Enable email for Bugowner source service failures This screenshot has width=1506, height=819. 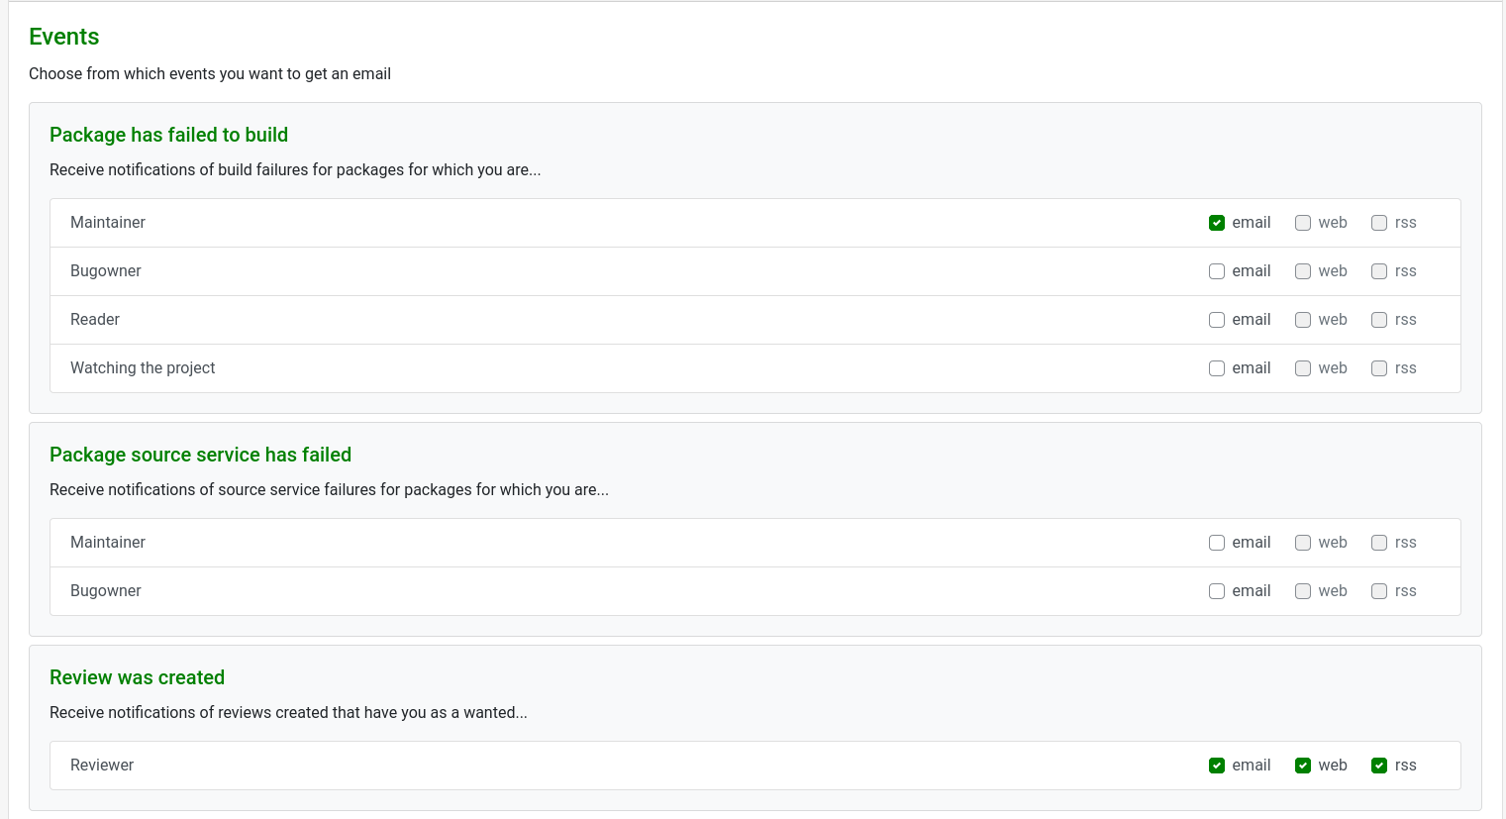click(x=1216, y=590)
